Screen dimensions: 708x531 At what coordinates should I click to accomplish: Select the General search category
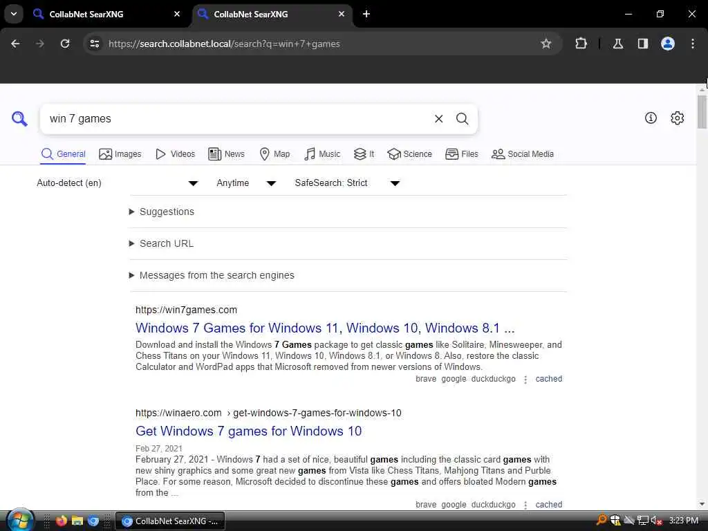63,154
